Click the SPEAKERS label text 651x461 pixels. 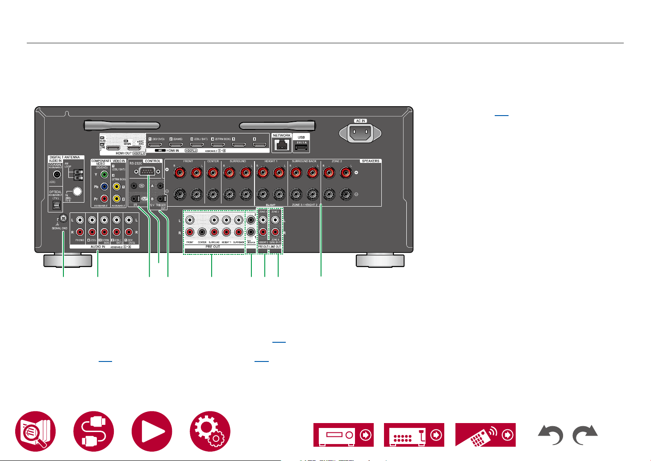tap(371, 161)
